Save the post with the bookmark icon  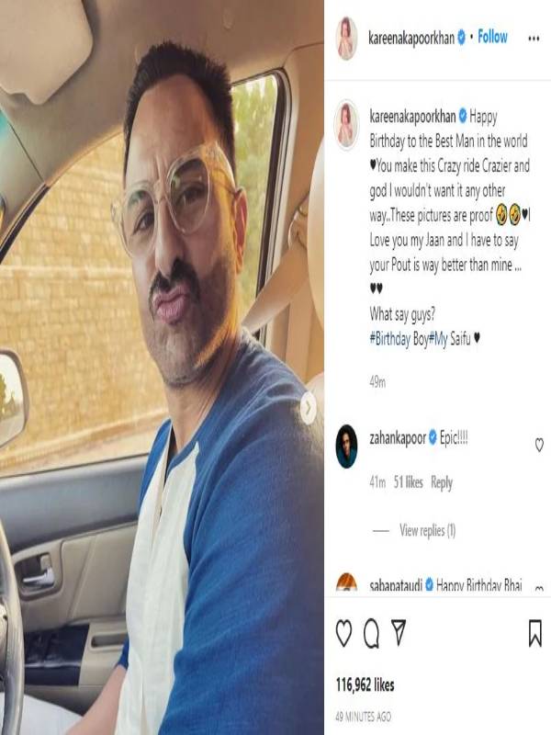pos(535,633)
